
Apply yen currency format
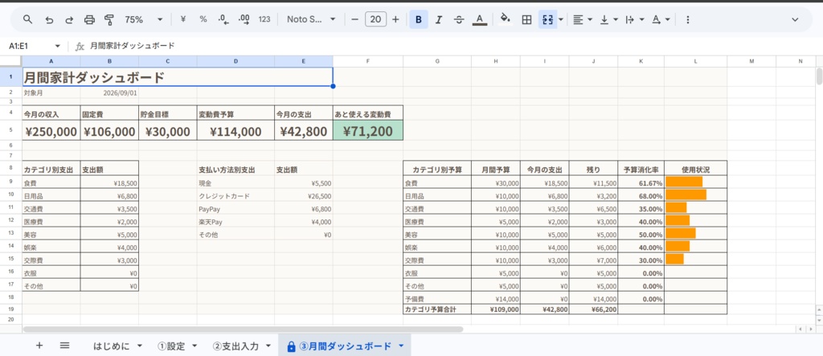183,19
